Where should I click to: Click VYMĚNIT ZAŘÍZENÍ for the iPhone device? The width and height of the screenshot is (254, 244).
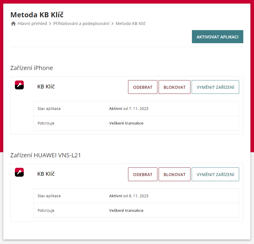click(x=215, y=87)
